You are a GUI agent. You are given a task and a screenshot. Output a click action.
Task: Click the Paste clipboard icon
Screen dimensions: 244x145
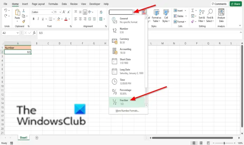[x=17, y=12]
